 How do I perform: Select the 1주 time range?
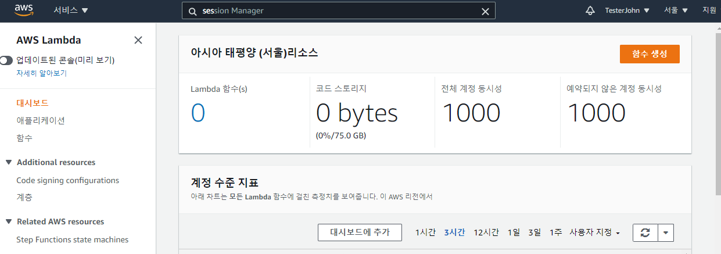click(x=555, y=232)
